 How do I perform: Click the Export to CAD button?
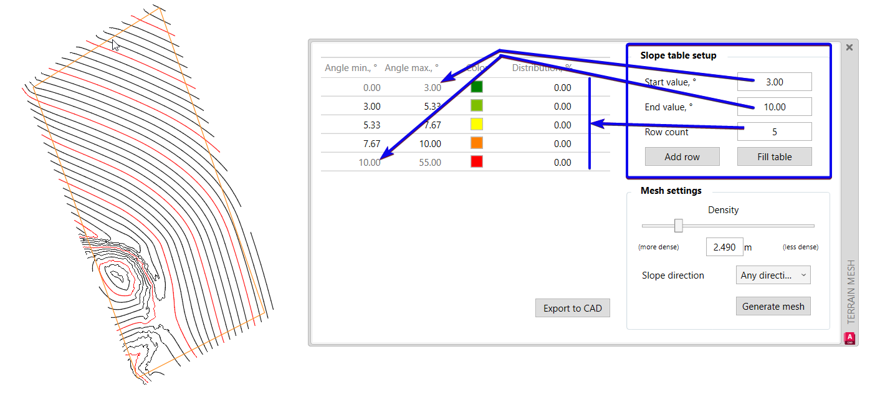click(x=572, y=308)
